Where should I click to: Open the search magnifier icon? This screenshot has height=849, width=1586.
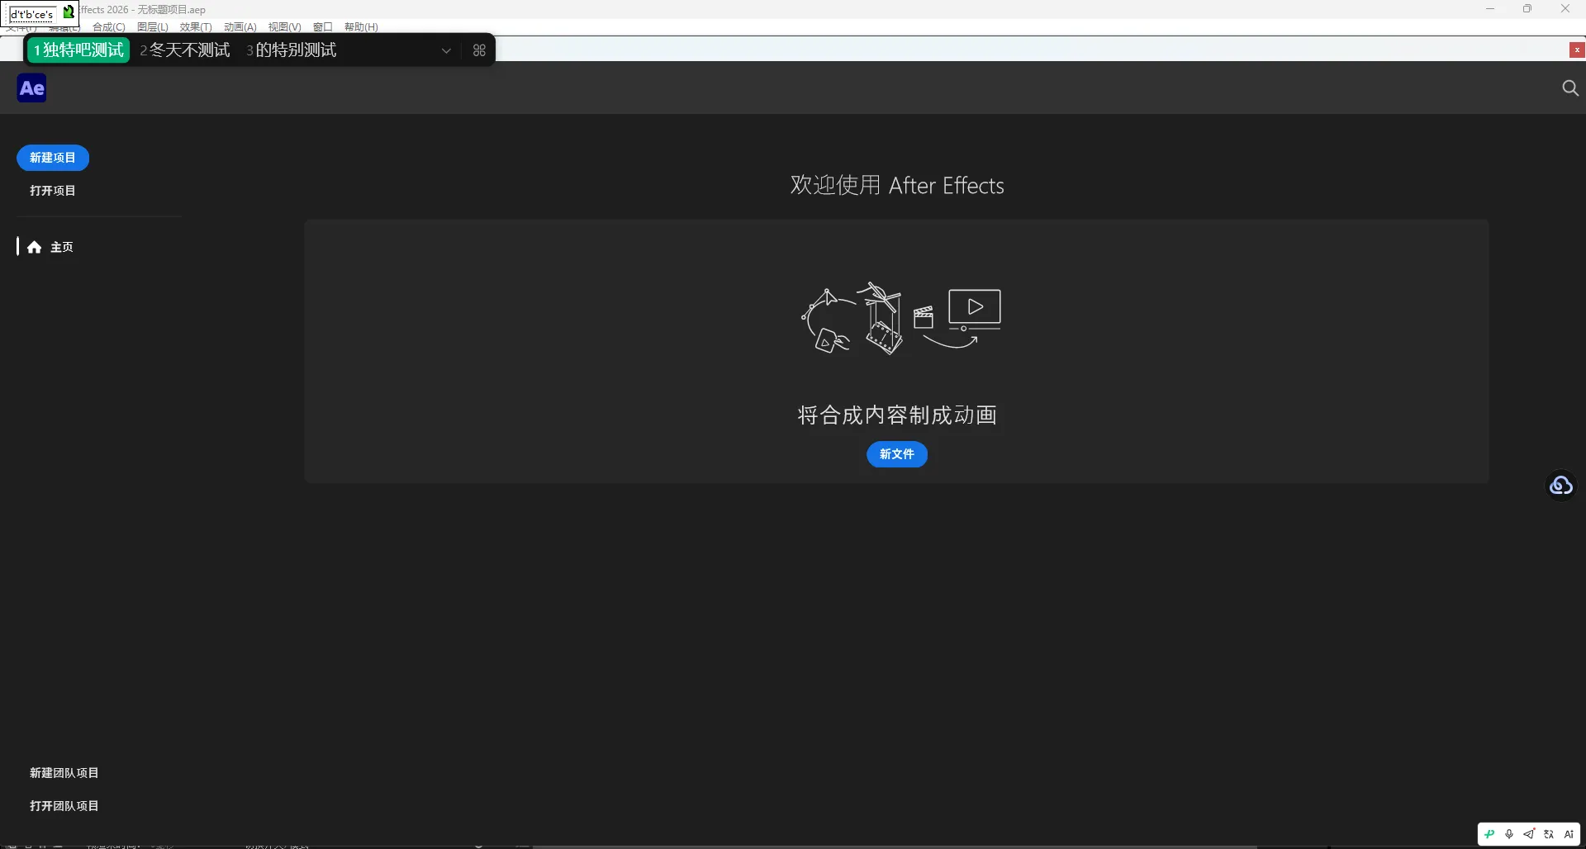coord(1570,88)
